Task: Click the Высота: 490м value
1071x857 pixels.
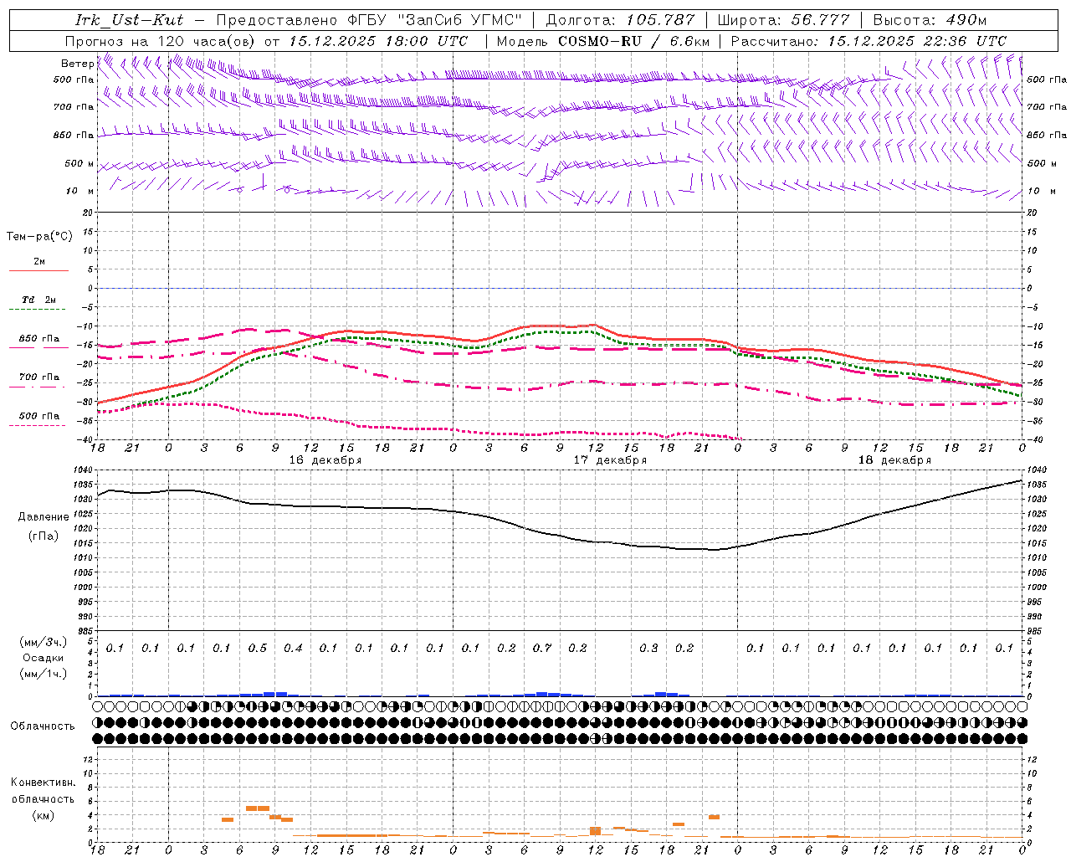Action: coord(930,20)
